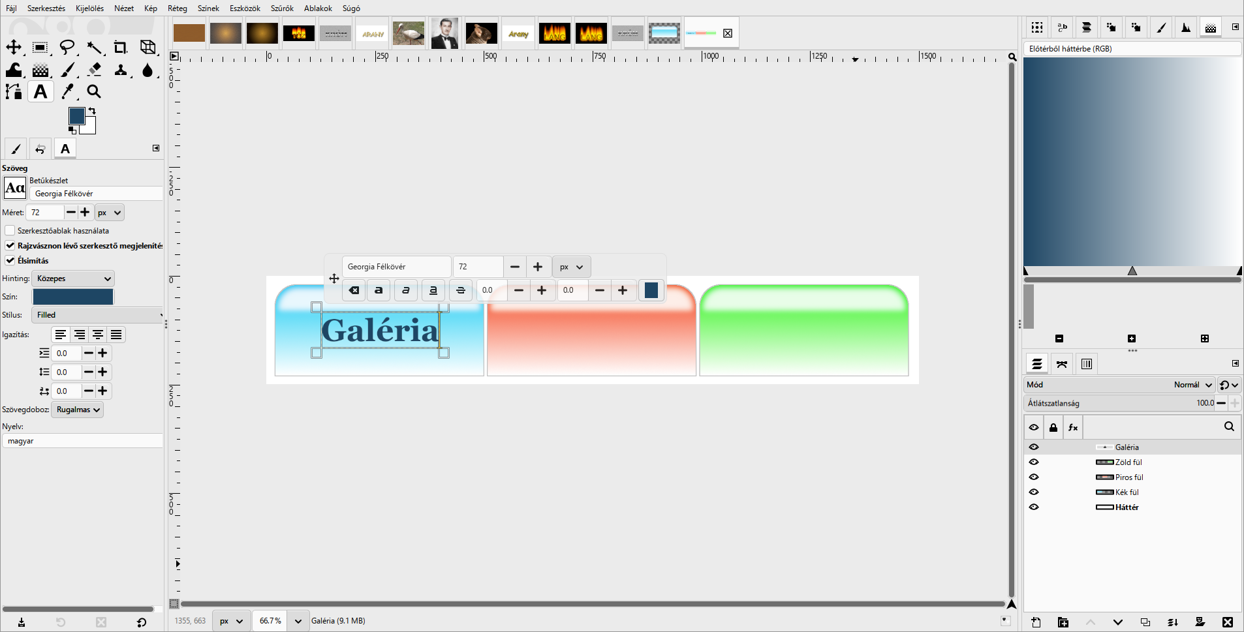This screenshot has height=632, width=1244.
Task: Click the underline button in on-canvas text editor
Action: coord(433,290)
